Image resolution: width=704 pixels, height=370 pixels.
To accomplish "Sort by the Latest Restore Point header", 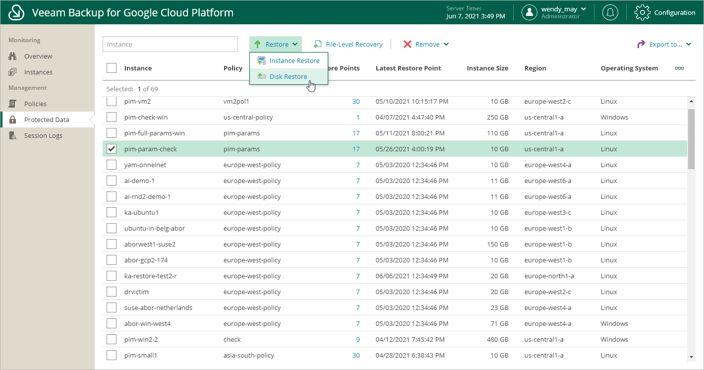I will click(408, 68).
